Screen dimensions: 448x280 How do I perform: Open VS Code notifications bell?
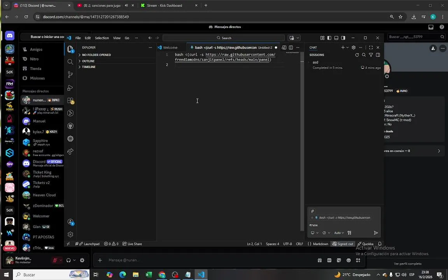point(380,244)
